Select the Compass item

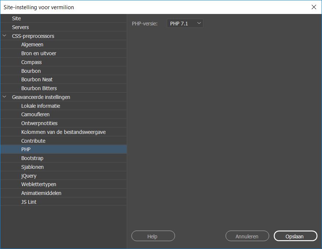64,62
